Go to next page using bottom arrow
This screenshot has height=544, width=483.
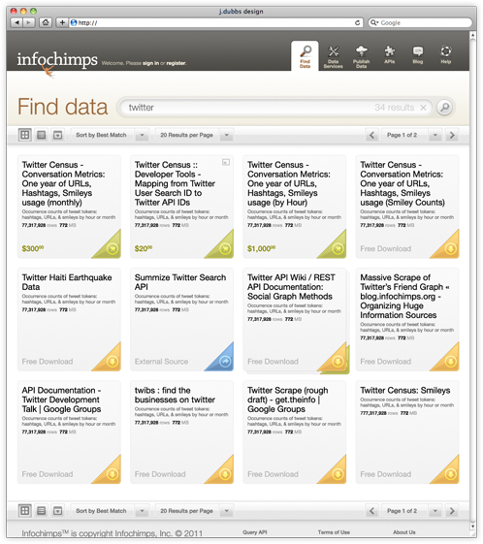[452, 511]
